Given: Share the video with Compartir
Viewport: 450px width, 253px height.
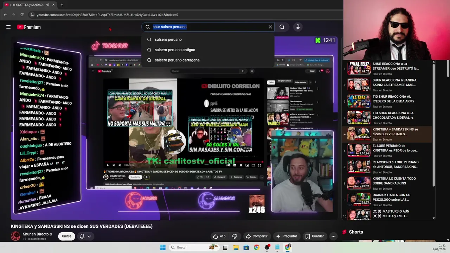Looking at the screenshot, I should (x=257, y=236).
